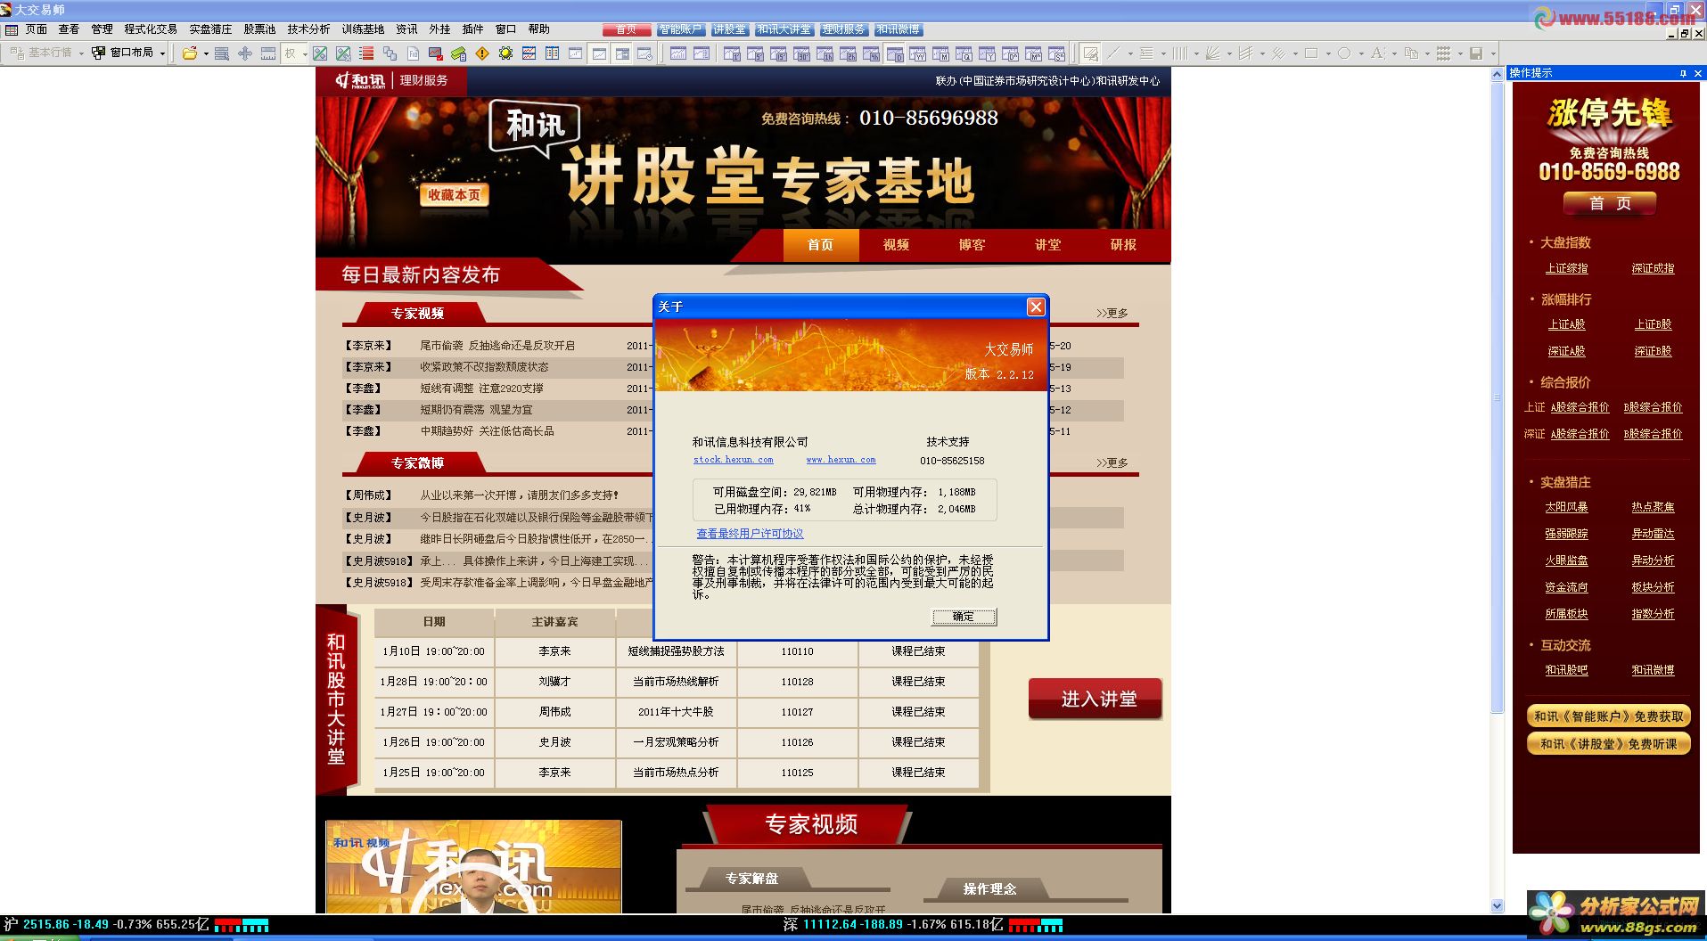The height and width of the screenshot is (941, 1707).
Task: Click the scrollbar up arrow
Action: pyautogui.click(x=1498, y=75)
